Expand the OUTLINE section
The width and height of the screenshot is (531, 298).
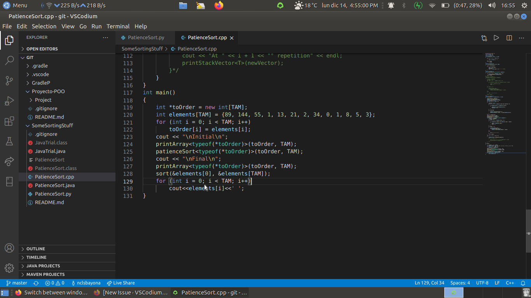(36, 249)
